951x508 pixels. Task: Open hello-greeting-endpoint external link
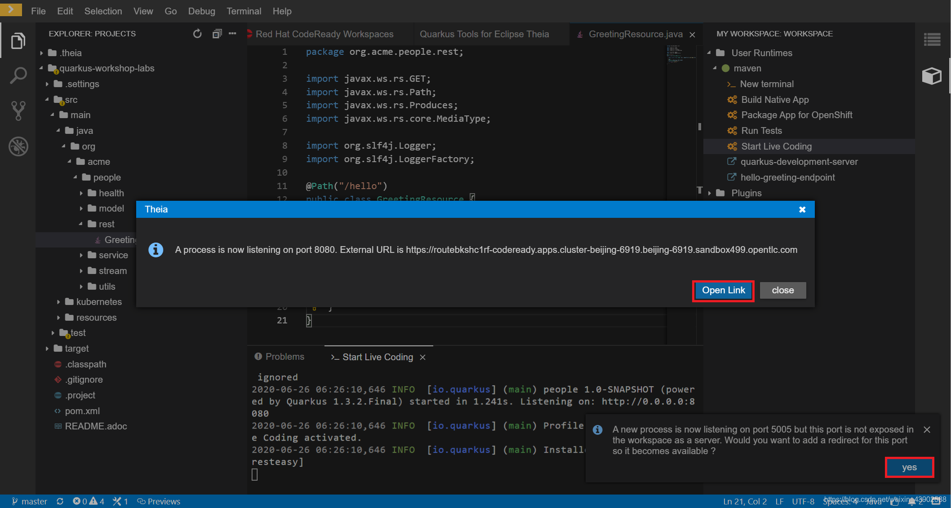(x=787, y=177)
